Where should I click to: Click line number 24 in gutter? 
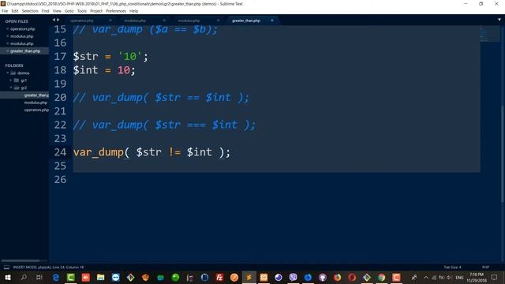60,152
